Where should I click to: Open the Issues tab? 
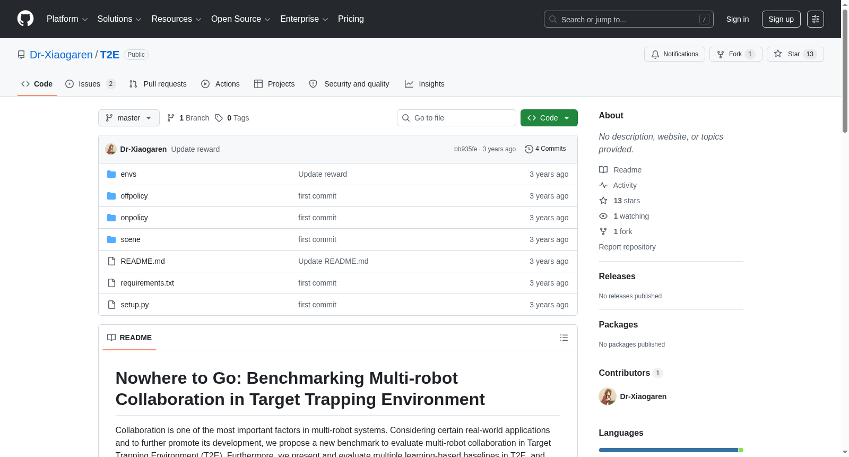point(90,84)
